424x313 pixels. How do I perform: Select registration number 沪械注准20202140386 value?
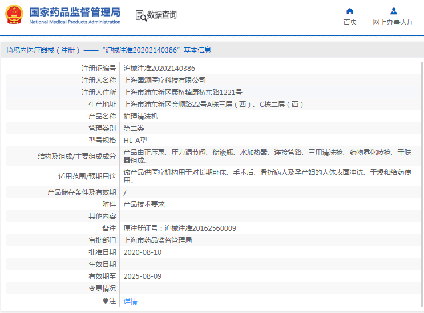(x=159, y=68)
